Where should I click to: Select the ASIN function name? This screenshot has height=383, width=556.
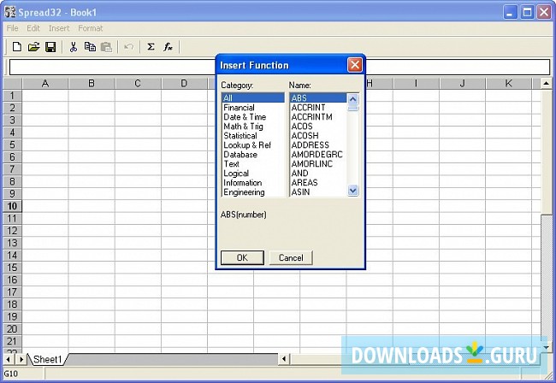318,192
